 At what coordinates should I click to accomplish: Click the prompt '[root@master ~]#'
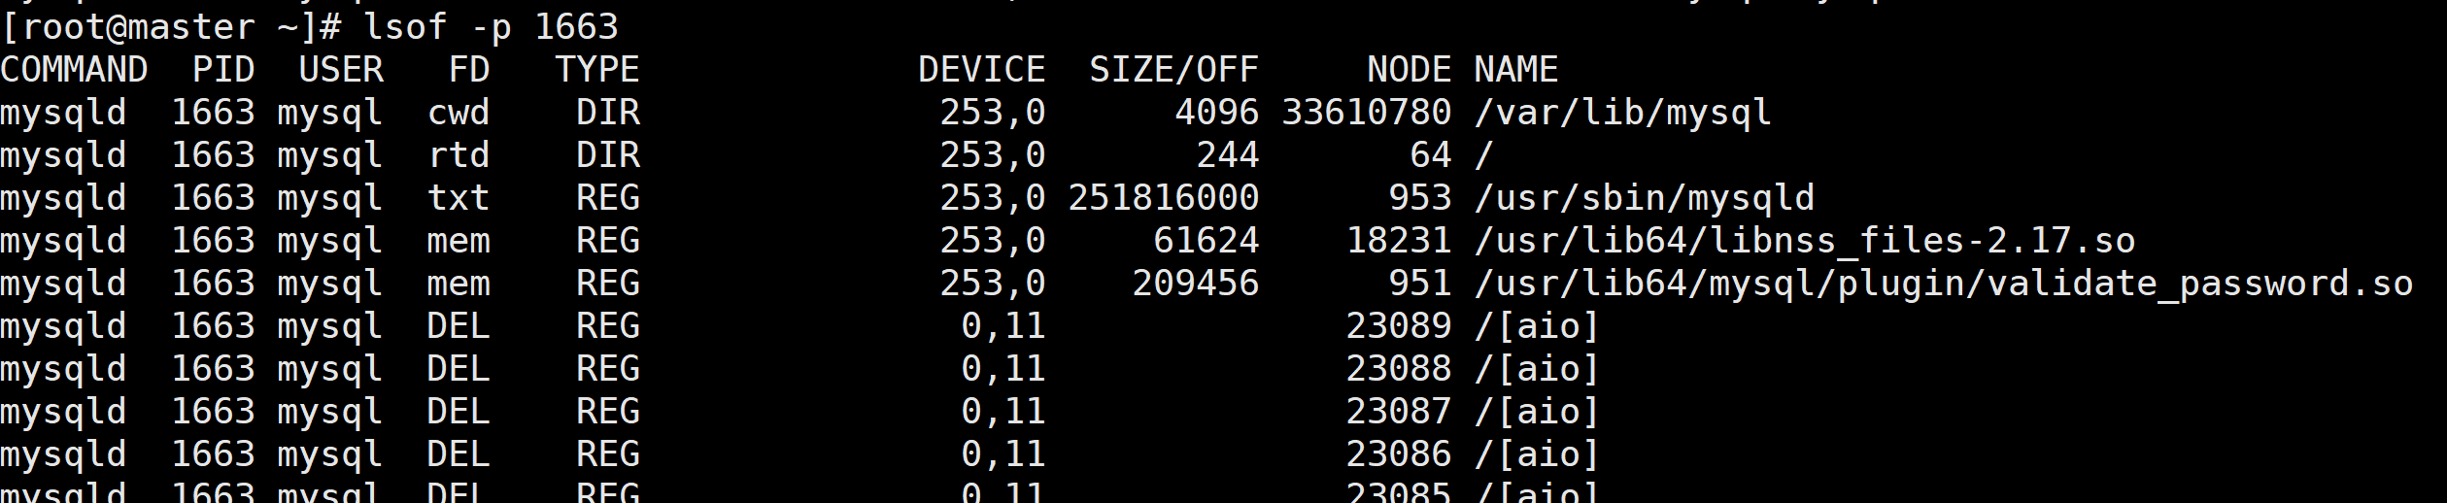(x=171, y=27)
